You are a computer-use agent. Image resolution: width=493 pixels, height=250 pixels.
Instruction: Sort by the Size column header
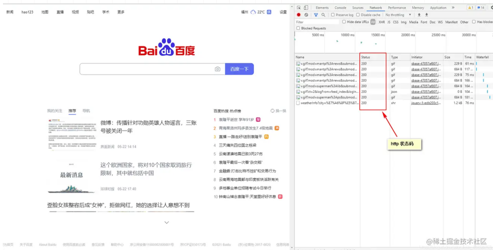click(x=453, y=57)
